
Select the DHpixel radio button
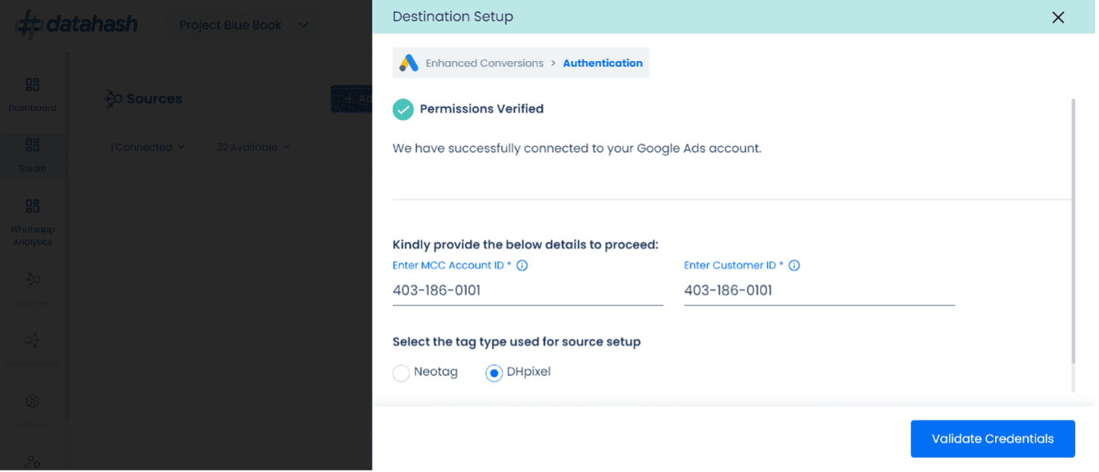coord(496,374)
